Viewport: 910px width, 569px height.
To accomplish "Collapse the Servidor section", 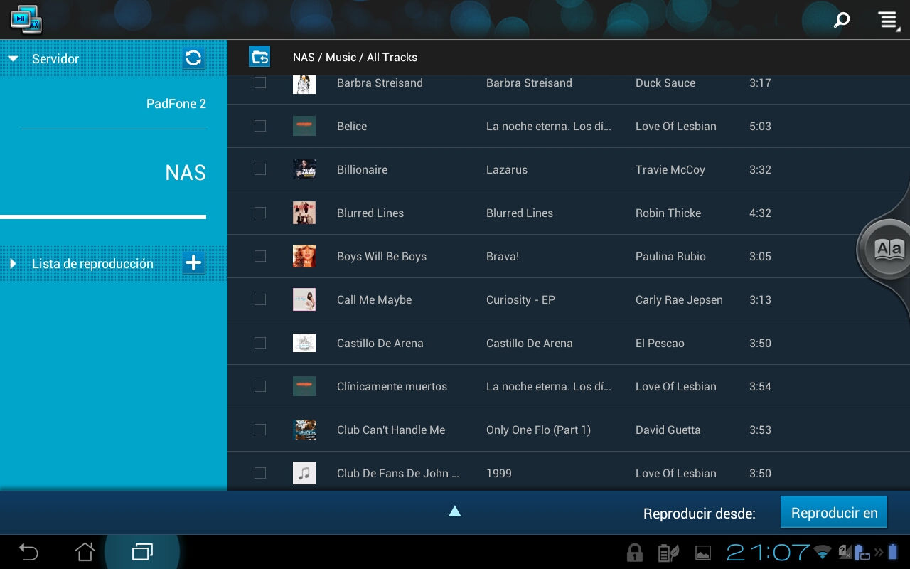I will coord(13,59).
